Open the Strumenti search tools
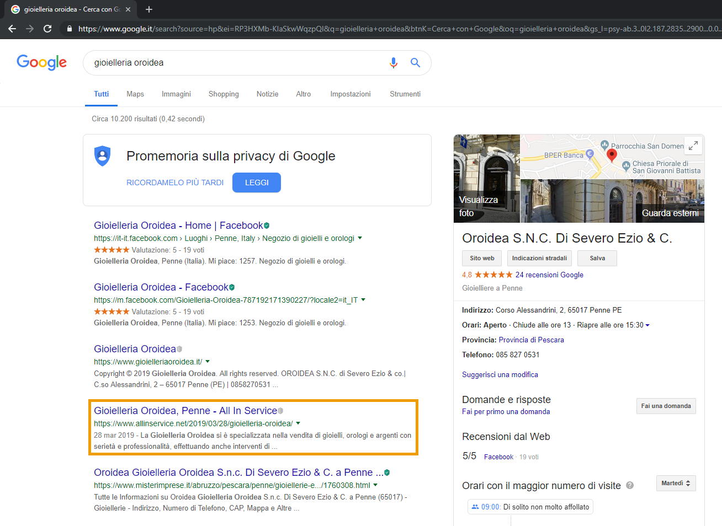 405,94
